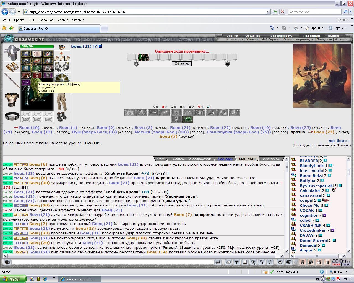Click the shield technique icon in row
This screenshot has width=354, height=283.
pos(141,112)
